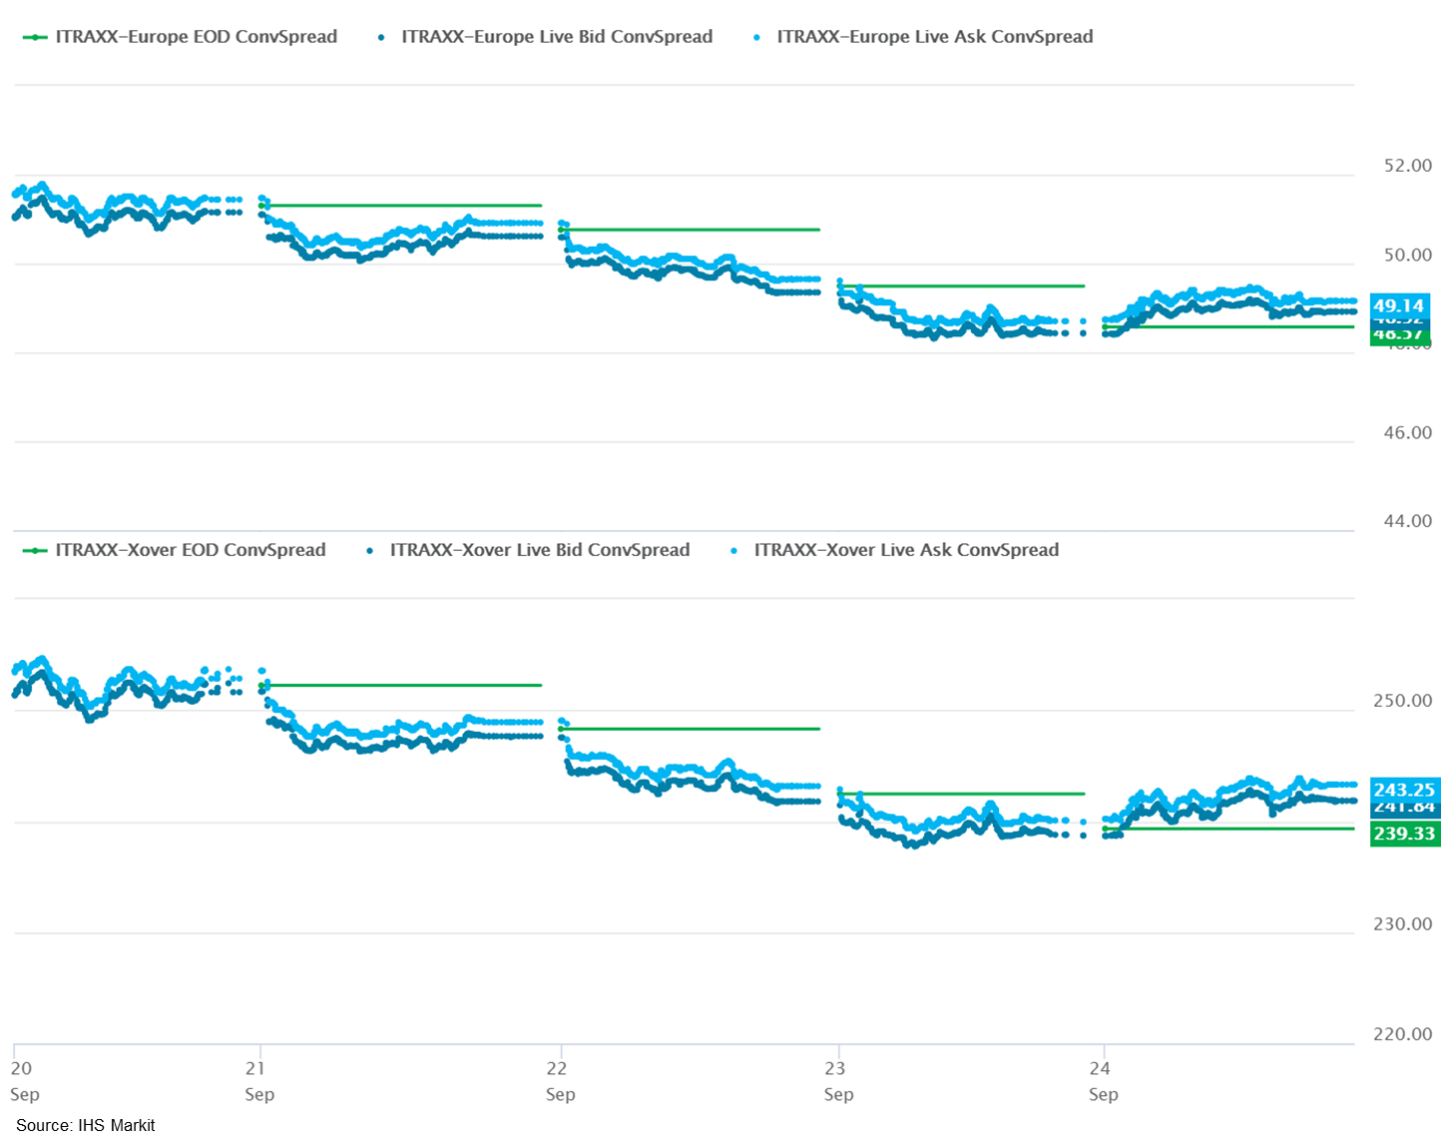The image size is (1447, 1145).
Task: Toggle the ITRAXX-Europe Live Ask ConvSpread label
Action: [x=935, y=37]
